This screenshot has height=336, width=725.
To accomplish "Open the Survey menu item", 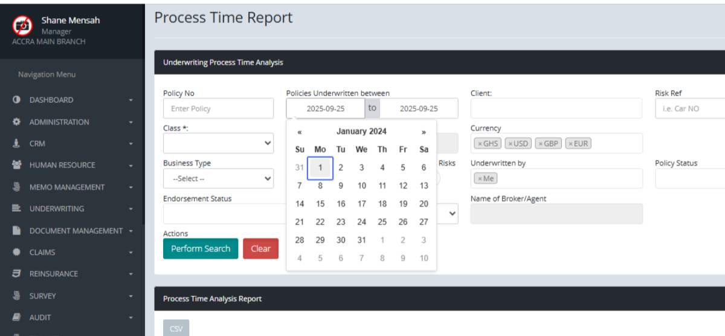I will [42, 296].
